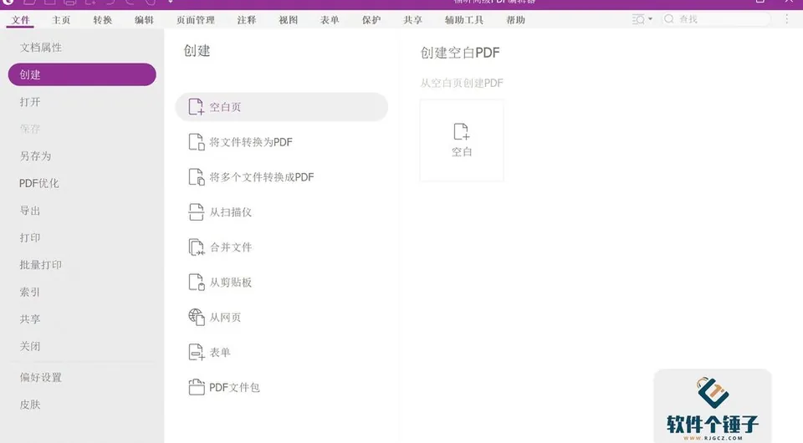Choose the 合并文件 create option

[x=282, y=247]
